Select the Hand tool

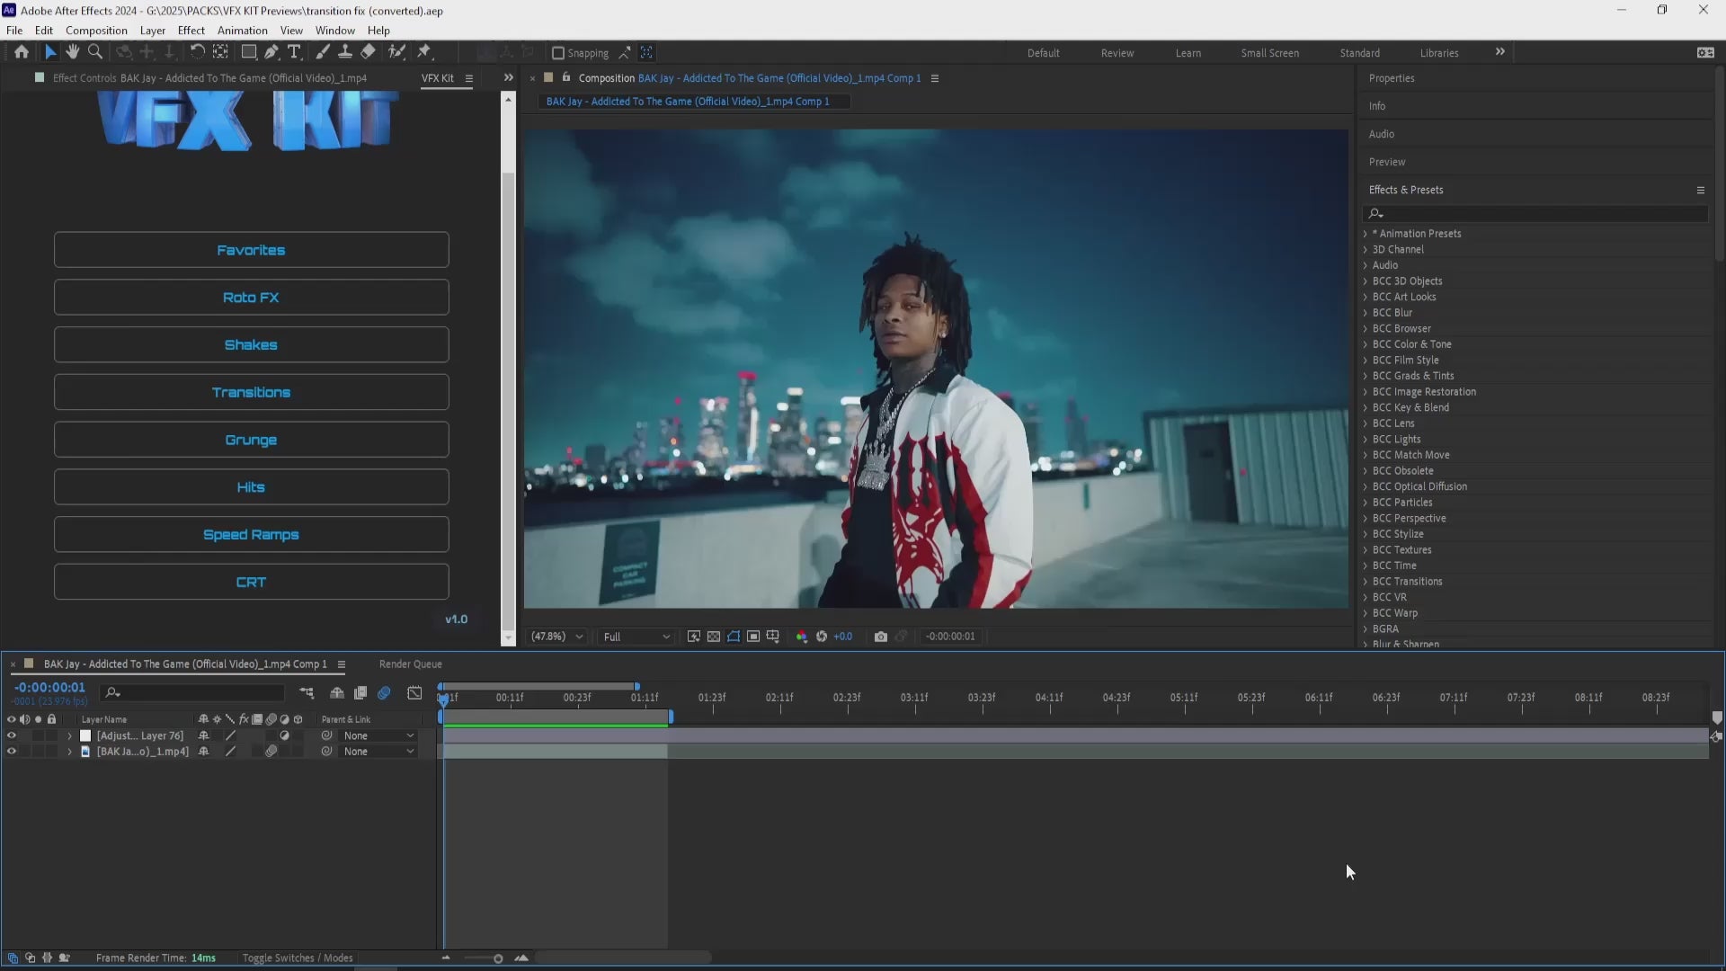click(x=73, y=52)
